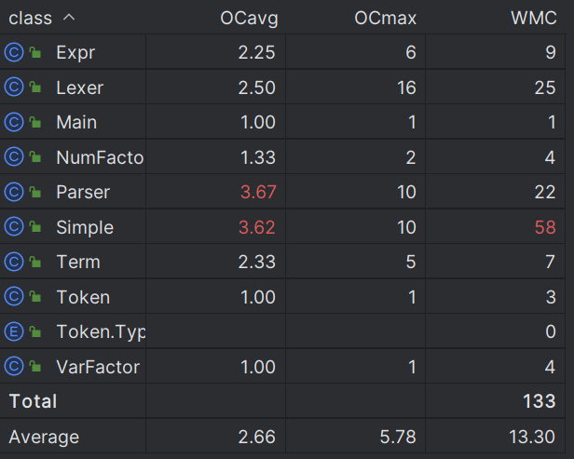Click the green lock icon beside Term
This screenshot has height=459, width=574.
[x=35, y=263]
